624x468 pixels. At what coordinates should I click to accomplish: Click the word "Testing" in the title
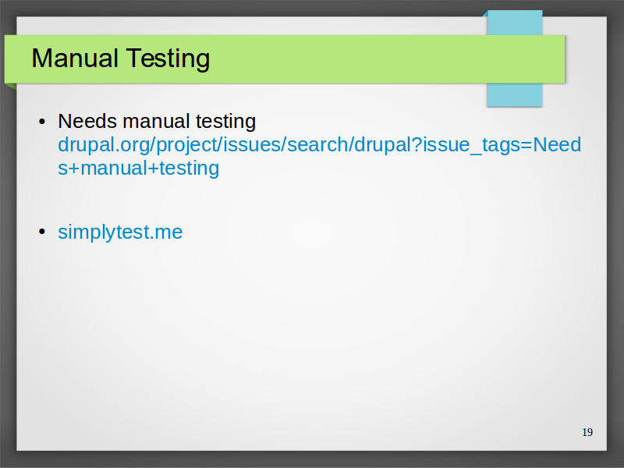pyautogui.click(x=168, y=58)
